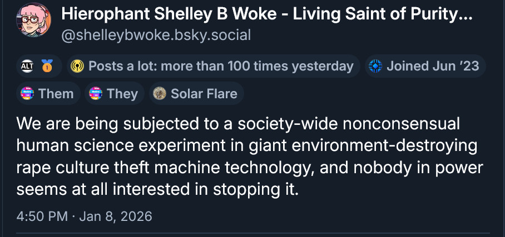
Task: Click the orange medal badge icon
Action: click(47, 67)
